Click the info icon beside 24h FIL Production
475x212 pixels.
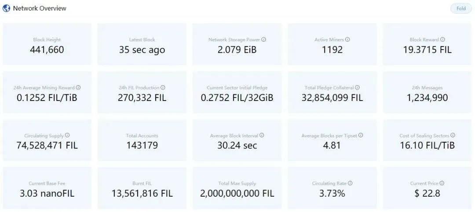[x=163, y=88]
